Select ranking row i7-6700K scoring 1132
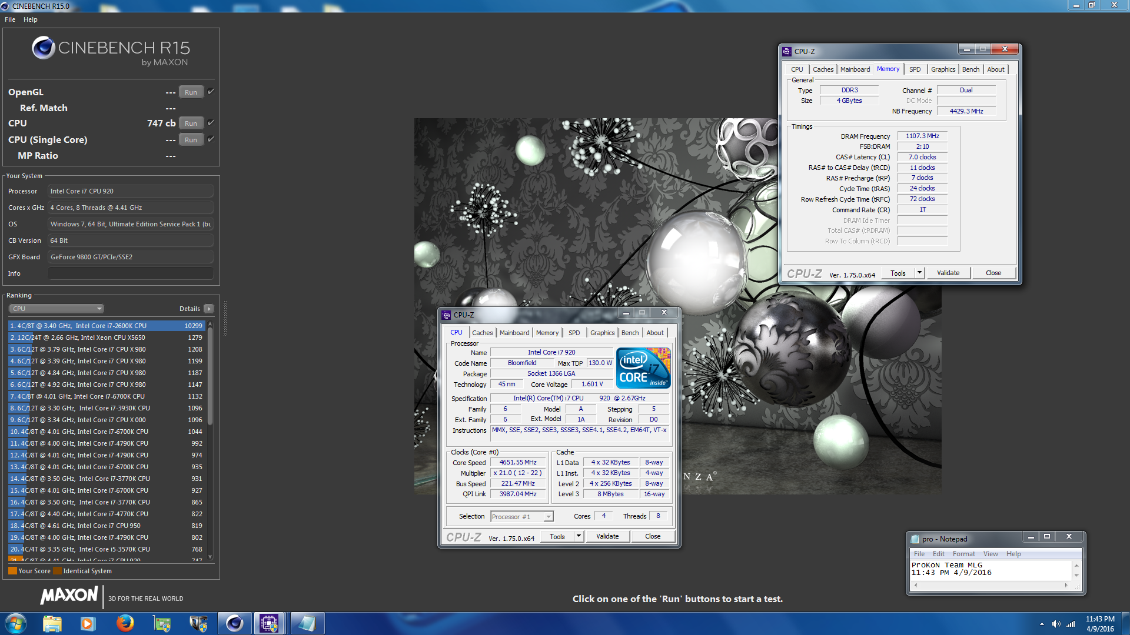The width and height of the screenshot is (1130, 635). 107,396
